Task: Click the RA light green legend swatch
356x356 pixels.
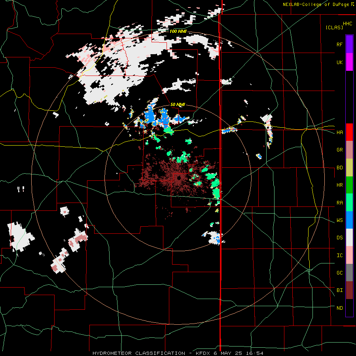Action: (349, 203)
